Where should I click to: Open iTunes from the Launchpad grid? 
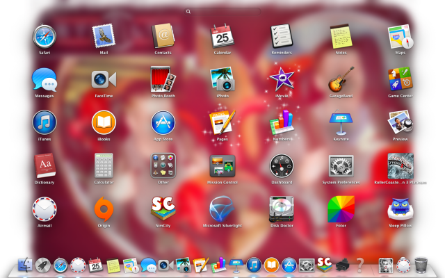click(x=44, y=122)
